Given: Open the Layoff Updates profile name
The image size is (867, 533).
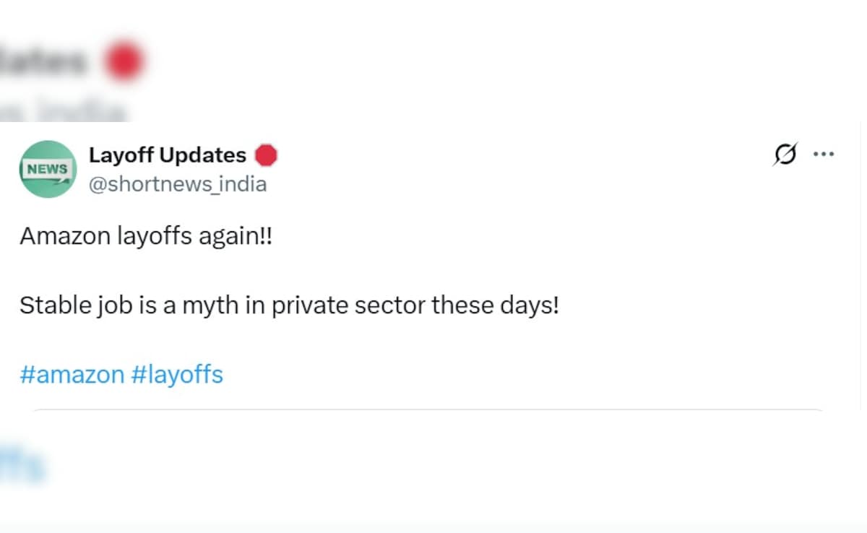Looking at the screenshot, I should pyautogui.click(x=167, y=155).
